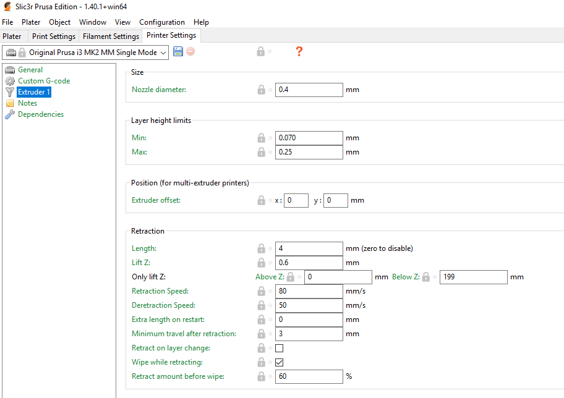Click the Above Z input field
Screen dimensions: 564x398
338,277
